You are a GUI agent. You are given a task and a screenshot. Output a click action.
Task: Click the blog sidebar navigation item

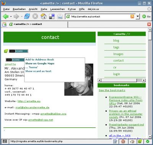116,41
